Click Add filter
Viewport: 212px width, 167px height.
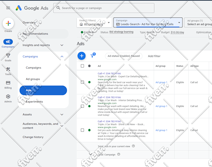[154, 56]
